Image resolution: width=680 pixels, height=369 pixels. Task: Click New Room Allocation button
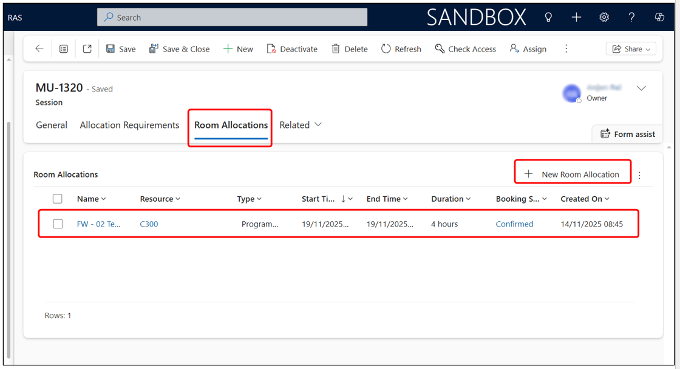coord(573,174)
